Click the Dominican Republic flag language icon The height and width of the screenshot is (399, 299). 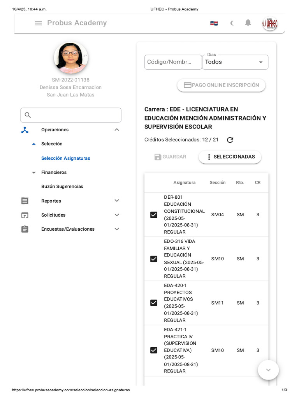click(214, 23)
